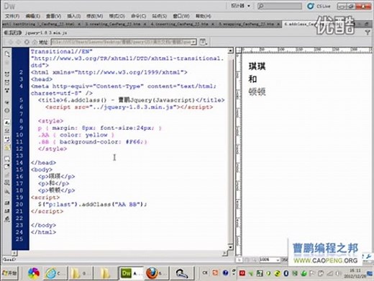
Task: Click the code pane scroll down arrow
Action: point(230,246)
